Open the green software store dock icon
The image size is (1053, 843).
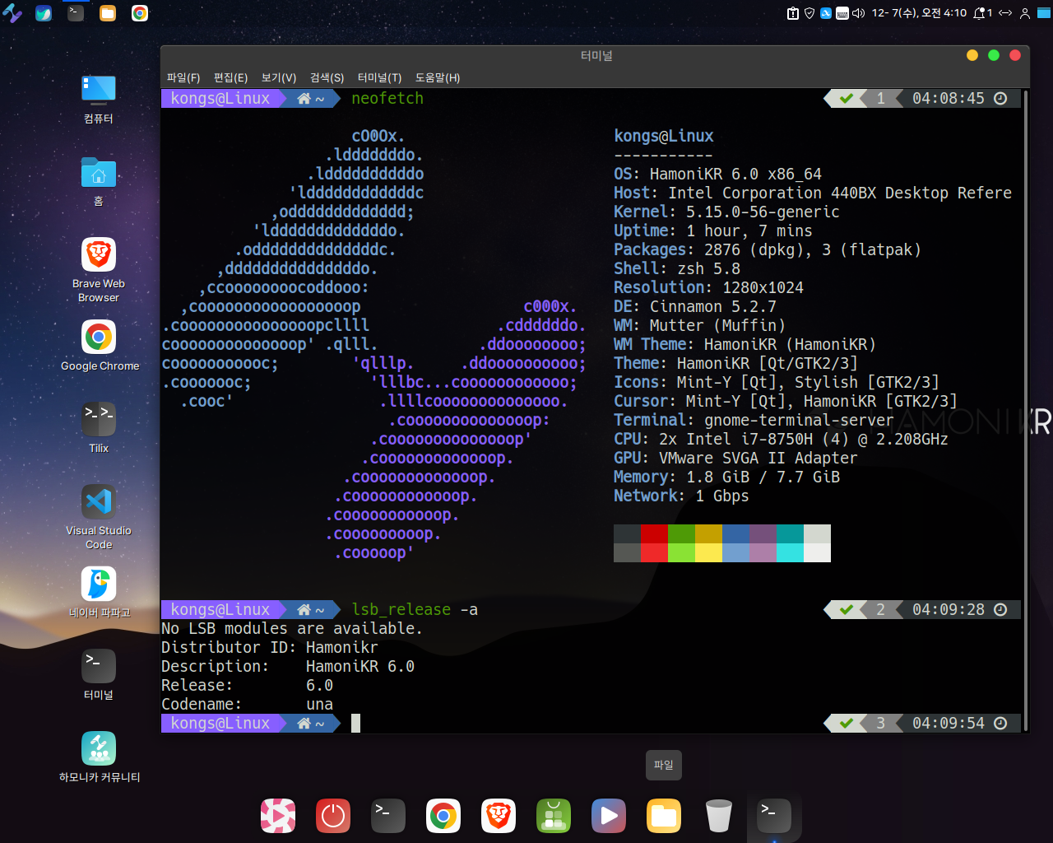(554, 816)
